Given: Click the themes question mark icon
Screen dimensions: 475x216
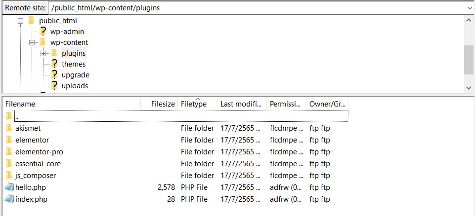Looking at the screenshot, I should click(54, 64).
